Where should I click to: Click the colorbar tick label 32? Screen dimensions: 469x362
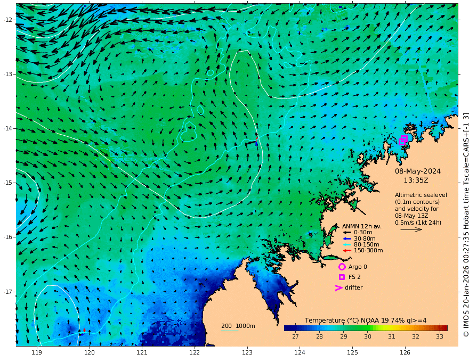pos(416,336)
